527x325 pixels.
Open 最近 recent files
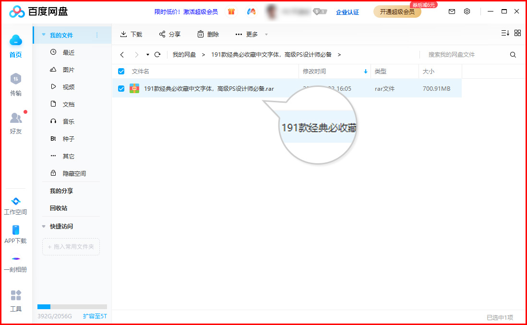[x=69, y=52]
